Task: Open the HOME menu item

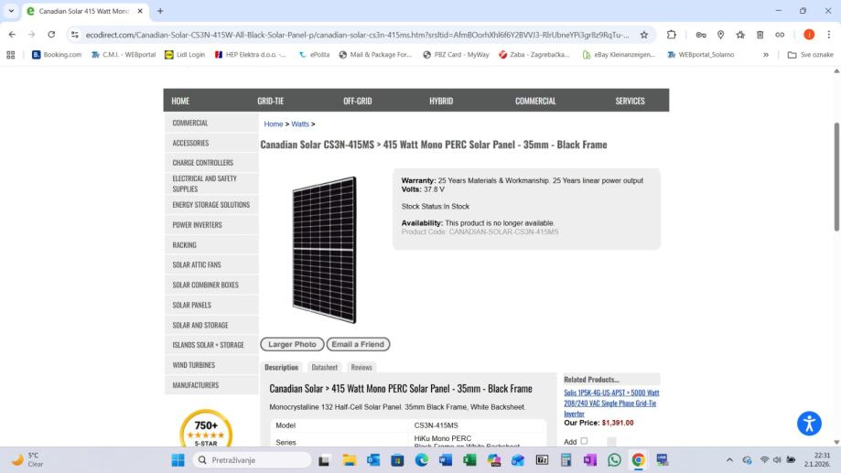Action: (180, 101)
